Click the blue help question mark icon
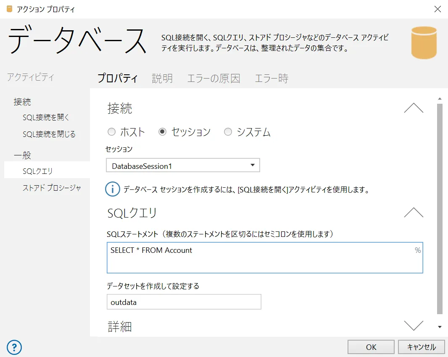Screen dimensions: 448x357 pos(14,347)
